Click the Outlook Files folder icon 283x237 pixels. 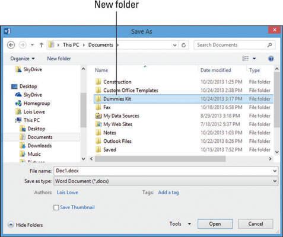pos(98,141)
